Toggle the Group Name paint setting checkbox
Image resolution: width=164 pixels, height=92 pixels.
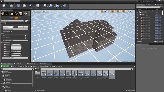[x=5, y=47]
